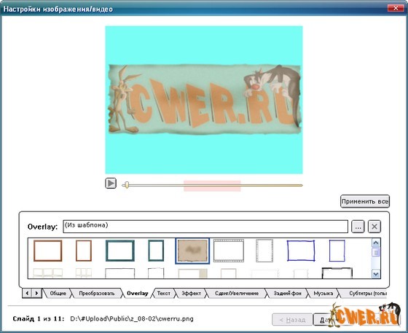This screenshot has height=333, width=408.
Task: Switch to the Текст tab
Action: click(163, 293)
